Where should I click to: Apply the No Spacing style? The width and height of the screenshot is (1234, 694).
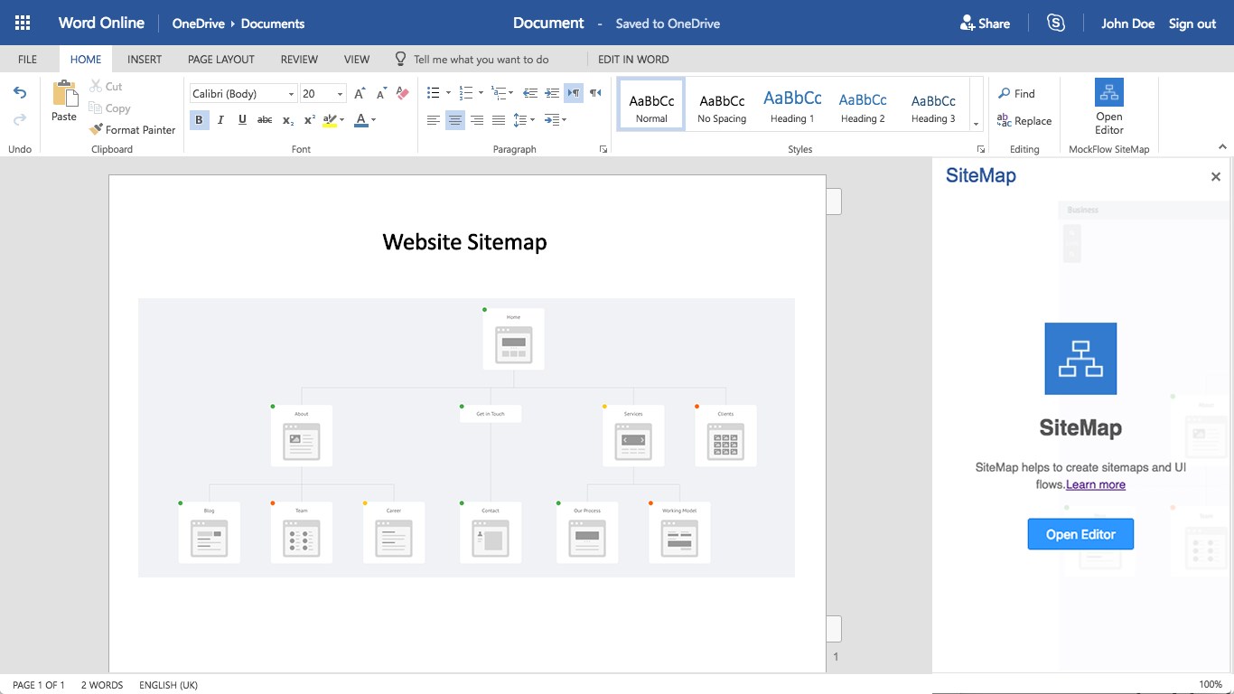[722, 105]
